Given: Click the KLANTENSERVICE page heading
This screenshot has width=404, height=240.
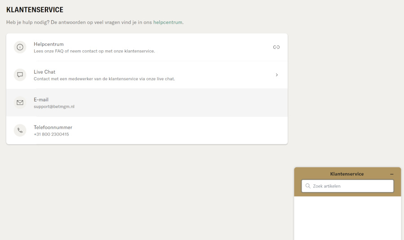Looking at the screenshot, I should pyautogui.click(x=35, y=10).
